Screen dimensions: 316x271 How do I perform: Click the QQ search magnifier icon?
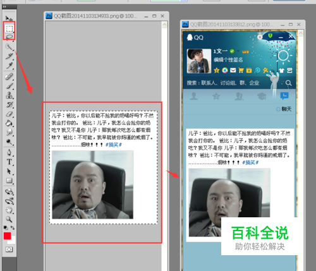(x=288, y=83)
